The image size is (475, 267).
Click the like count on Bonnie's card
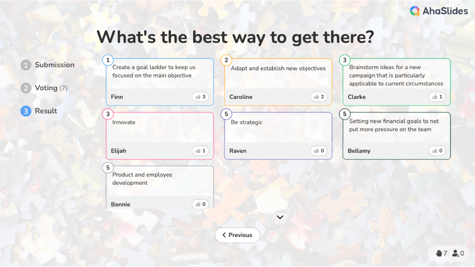203,204
